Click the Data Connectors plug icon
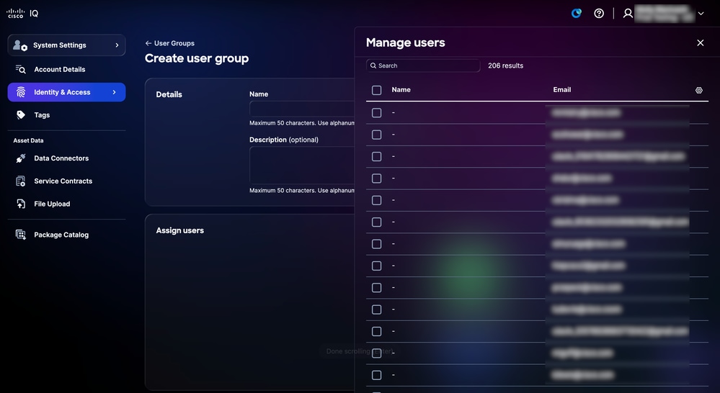Viewport: 720px width, 393px height. pyautogui.click(x=21, y=158)
